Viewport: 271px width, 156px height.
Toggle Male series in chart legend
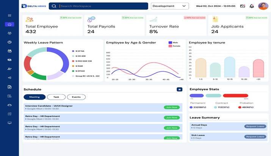(171, 43)
